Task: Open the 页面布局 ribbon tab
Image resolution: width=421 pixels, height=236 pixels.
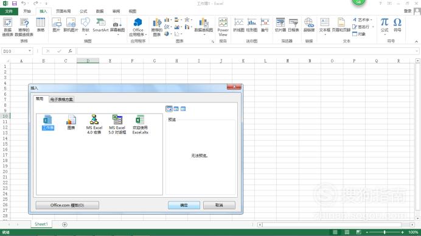Action: pos(63,12)
